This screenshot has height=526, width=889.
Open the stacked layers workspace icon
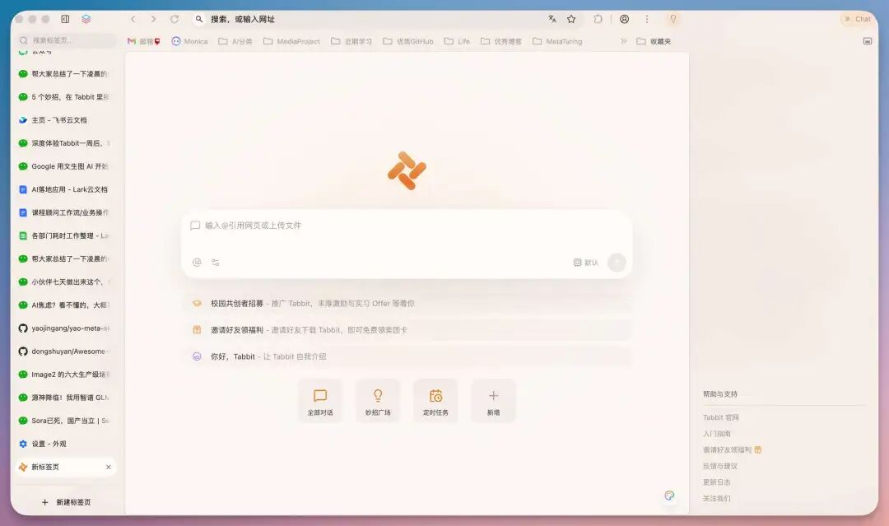(86, 19)
